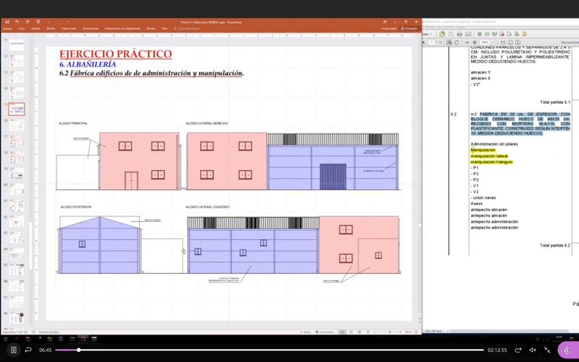Select slide thumbnail 84
Screen dimensions: 579x362
[16, 254]
